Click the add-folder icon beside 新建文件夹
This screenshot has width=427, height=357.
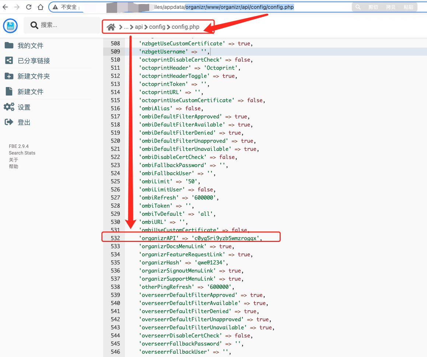coord(9,76)
